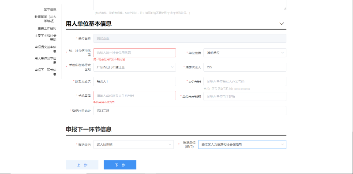Focus the 联系人姓名 input field
This screenshot has width=353, height=174.
pyautogui.click(x=135, y=81)
